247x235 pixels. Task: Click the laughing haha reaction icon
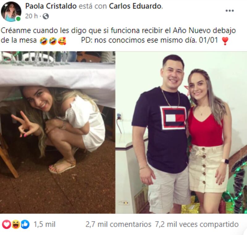pos(16,224)
